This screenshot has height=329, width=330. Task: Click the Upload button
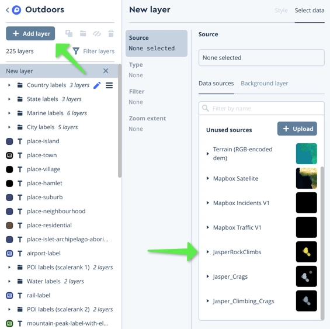pyautogui.click(x=297, y=129)
